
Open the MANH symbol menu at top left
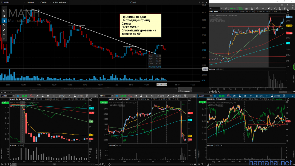click(x=6, y=2)
